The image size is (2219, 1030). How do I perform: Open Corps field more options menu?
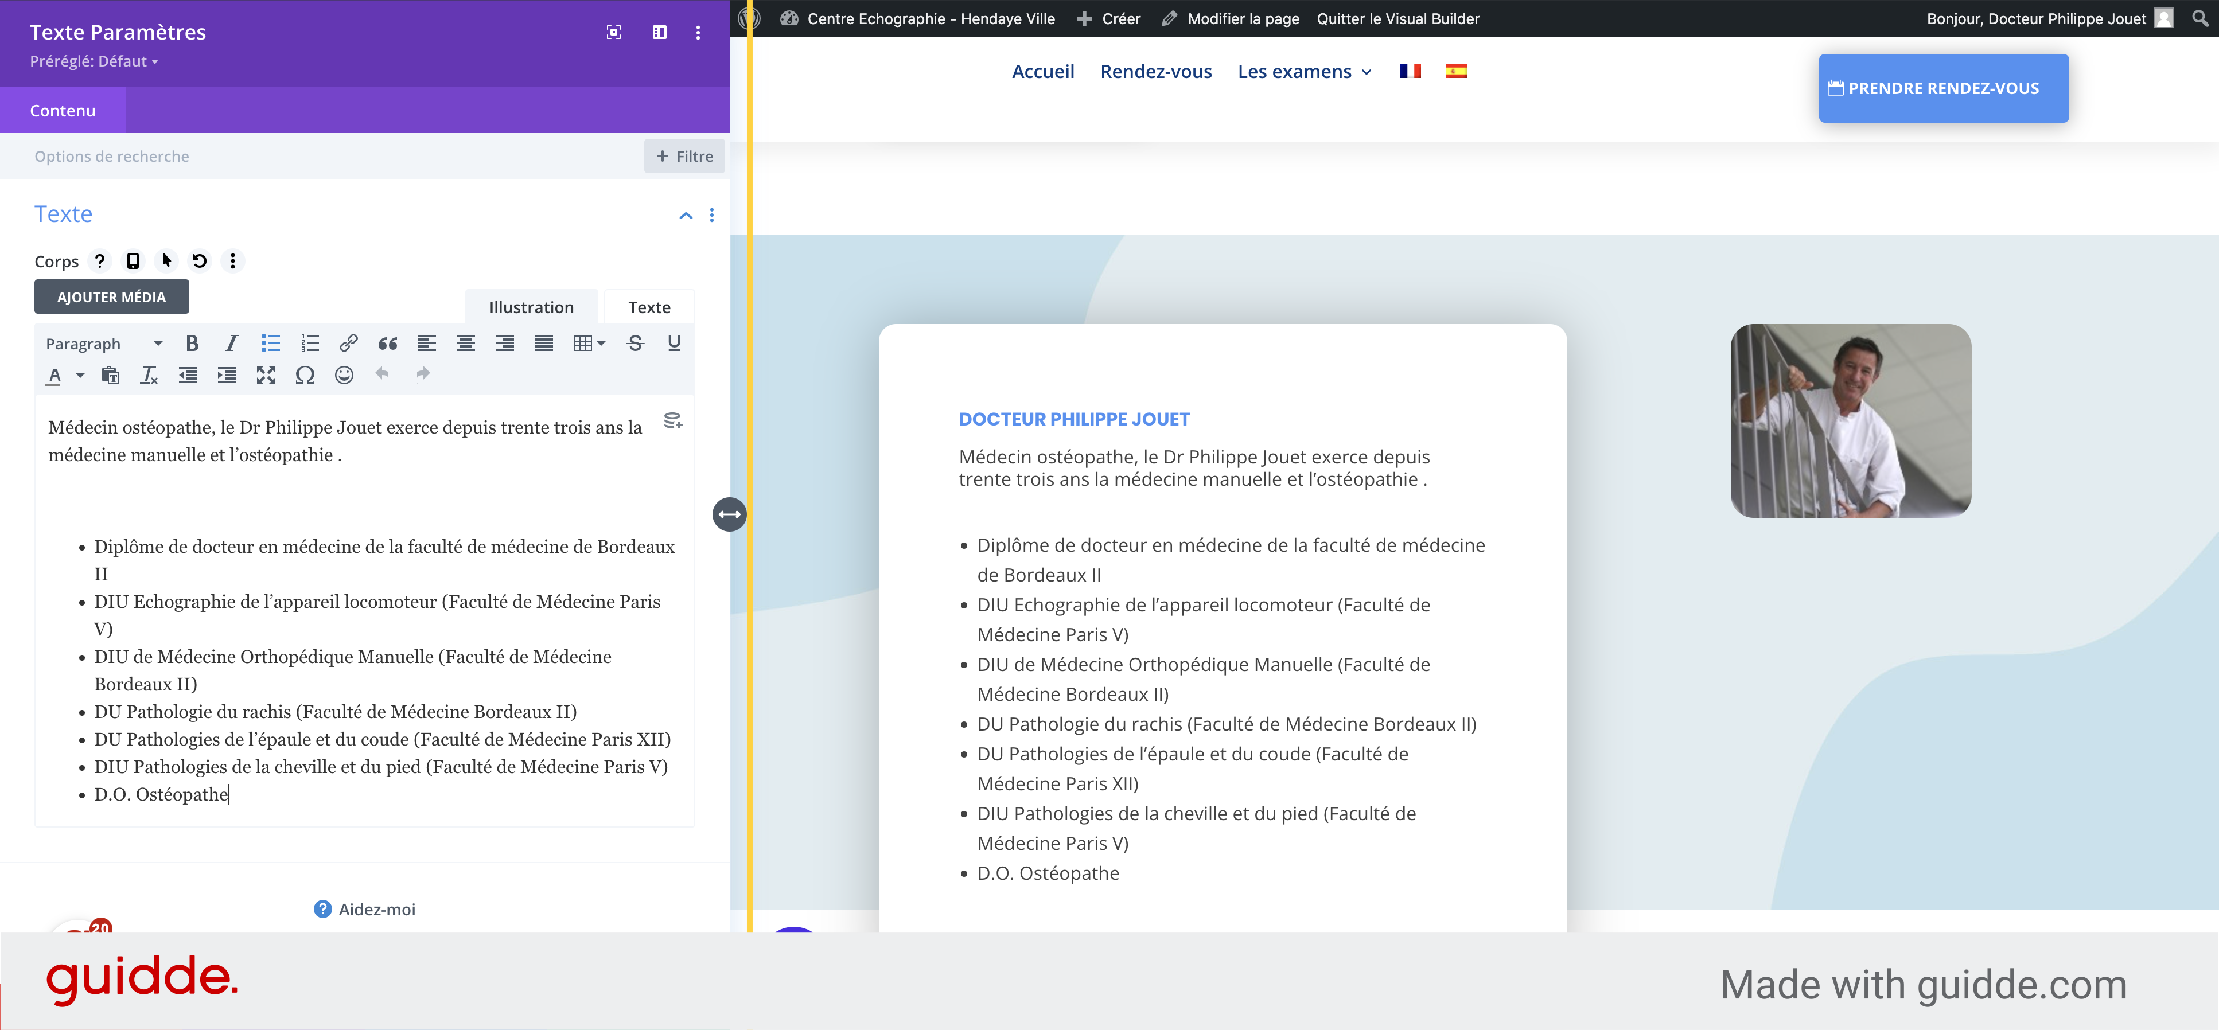(x=232, y=261)
